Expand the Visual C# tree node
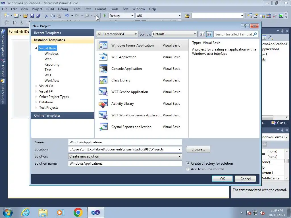291x218 pixels. (36, 86)
